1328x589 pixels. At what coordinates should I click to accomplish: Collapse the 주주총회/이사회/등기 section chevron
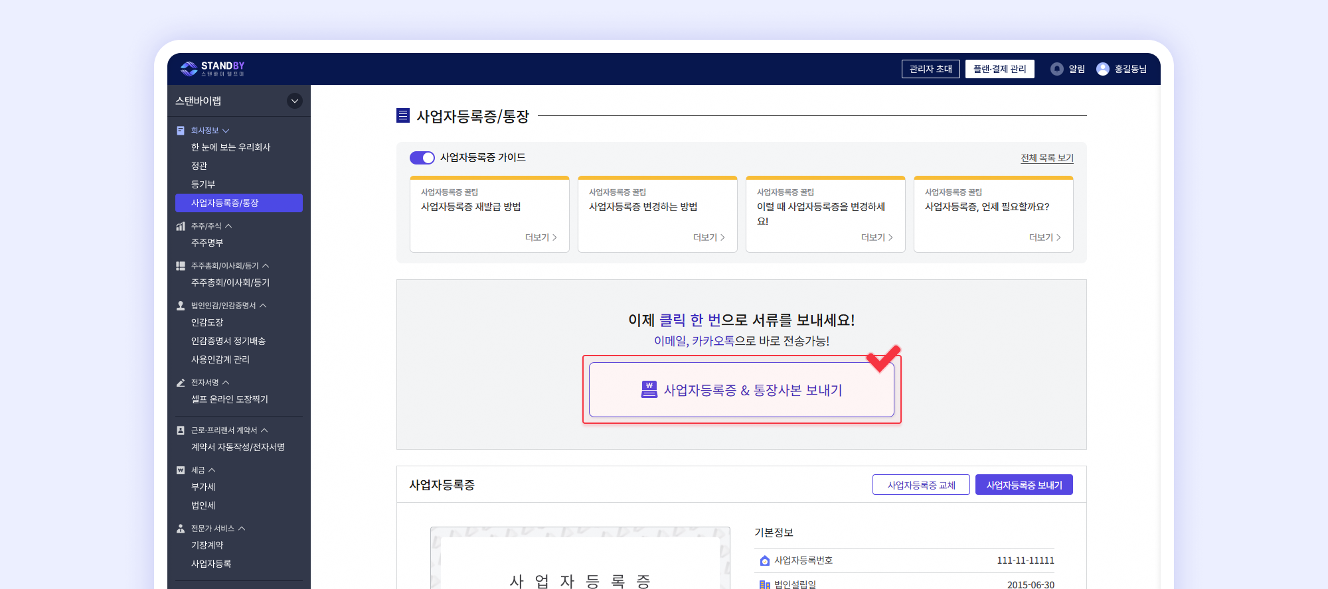pyautogui.click(x=266, y=266)
